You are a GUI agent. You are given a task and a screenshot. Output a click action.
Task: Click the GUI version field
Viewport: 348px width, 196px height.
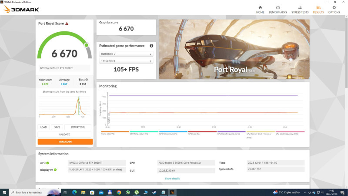(186, 171)
